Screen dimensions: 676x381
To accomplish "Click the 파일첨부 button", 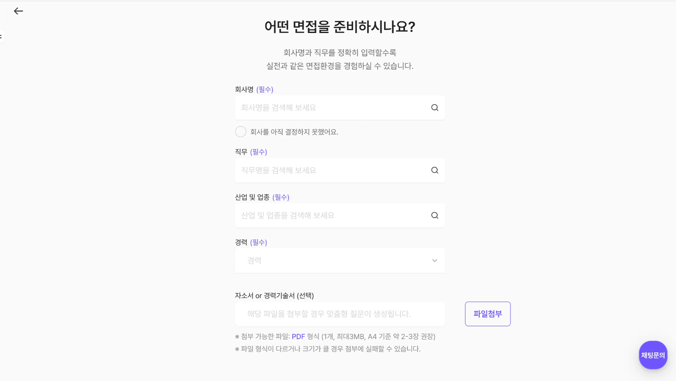I will tap(488, 314).
